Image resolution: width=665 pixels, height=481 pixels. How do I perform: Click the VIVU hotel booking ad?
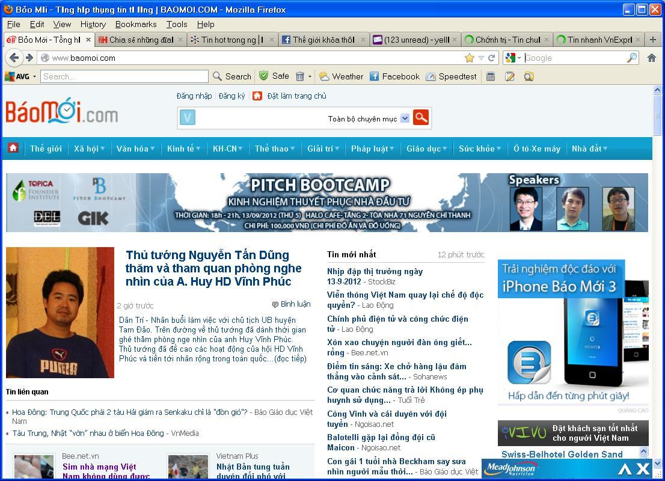573,433
